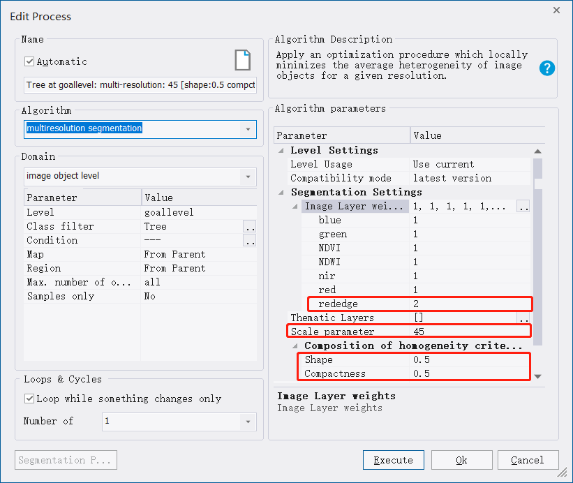This screenshot has height=483, width=573.
Task: Open the Image Layer weights ellipsis button
Action: click(523, 207)
